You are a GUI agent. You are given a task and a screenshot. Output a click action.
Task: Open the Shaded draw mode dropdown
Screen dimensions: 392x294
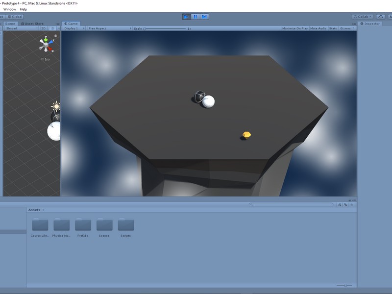pyautogui.click(x=20, y=28)
